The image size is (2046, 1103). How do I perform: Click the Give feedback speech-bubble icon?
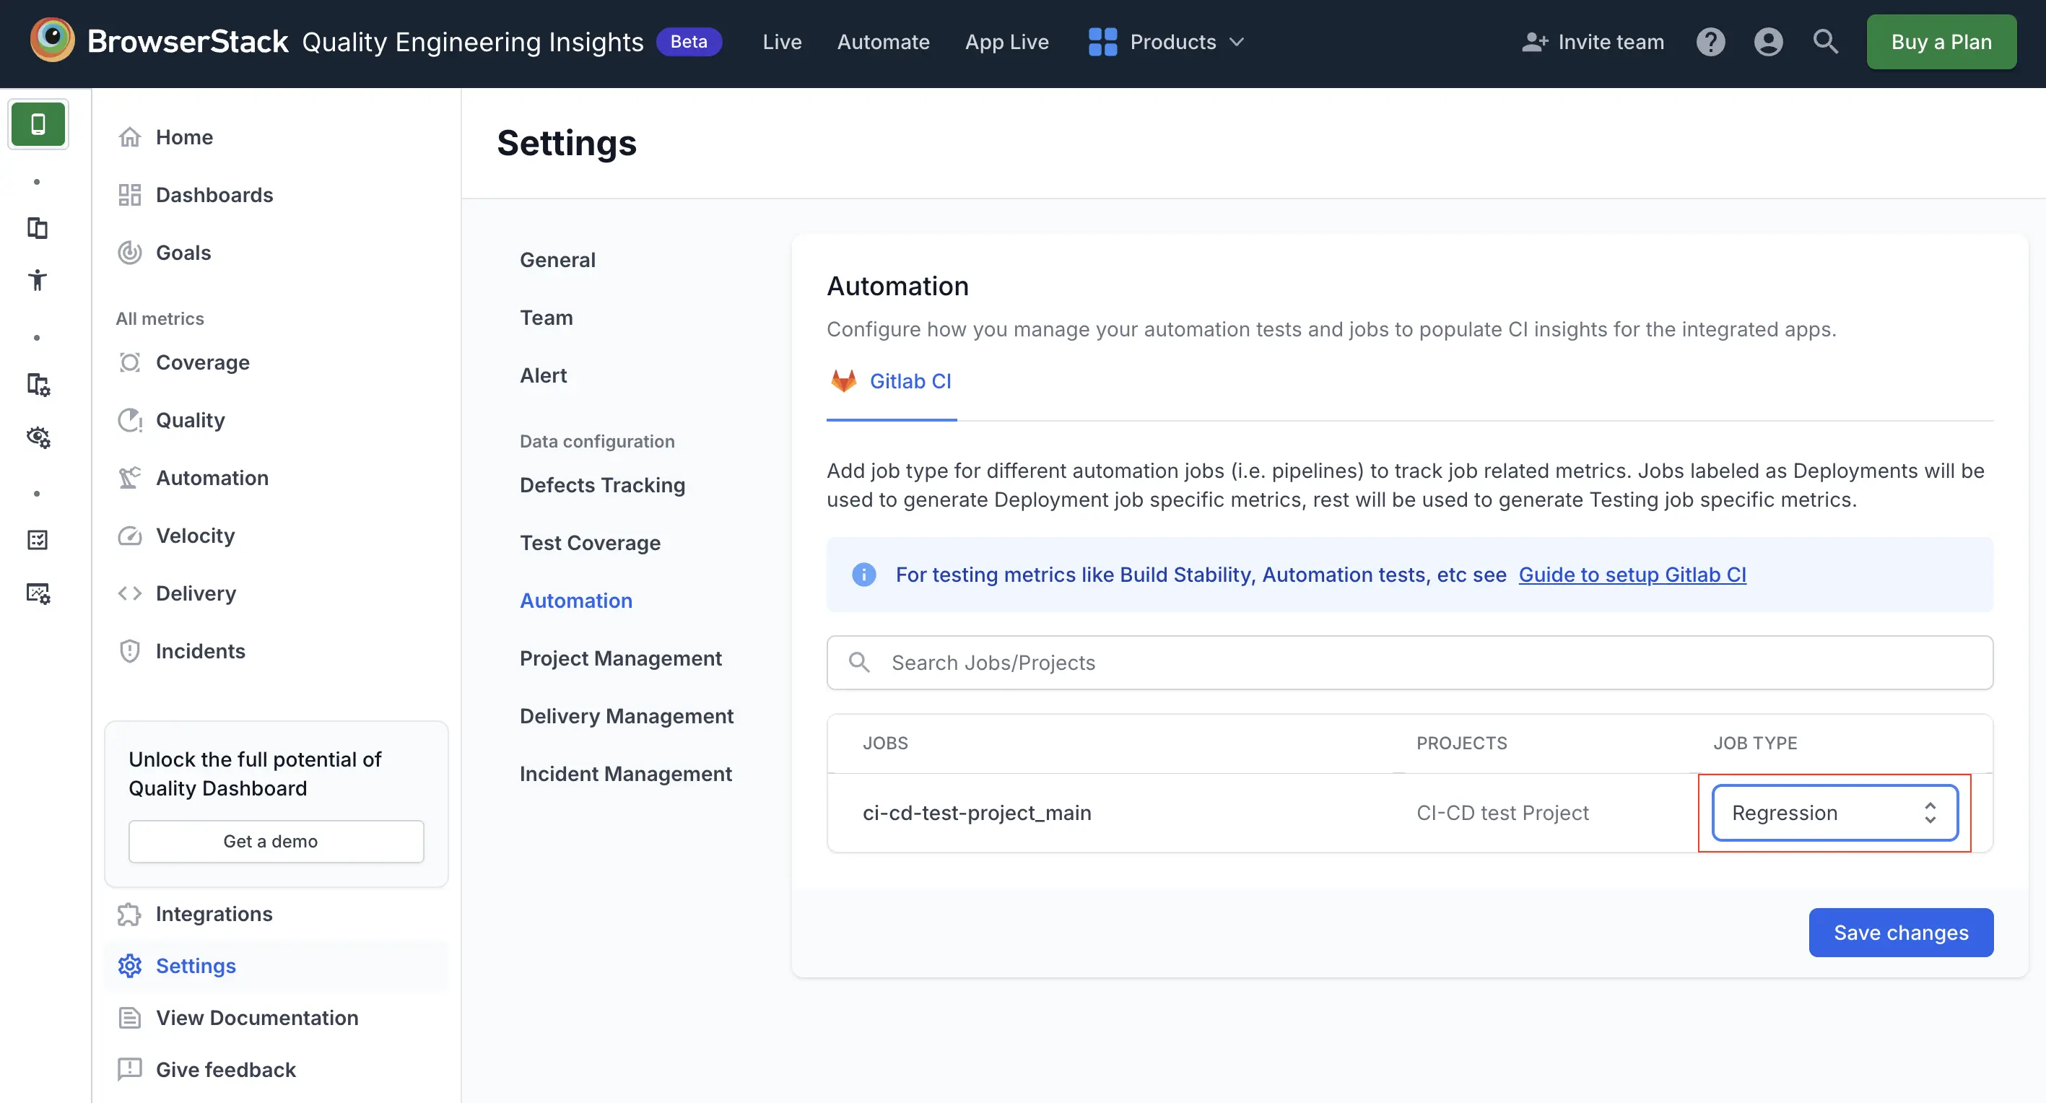(x=129, y=1070)
